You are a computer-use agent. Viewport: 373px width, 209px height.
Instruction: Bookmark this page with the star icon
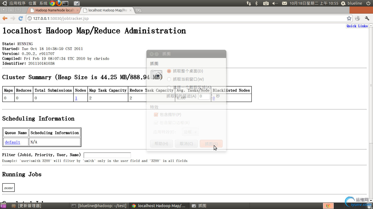(349, 18)
